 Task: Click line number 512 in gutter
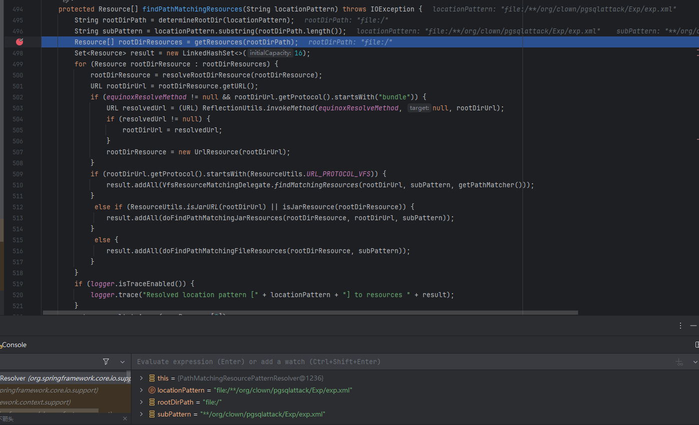[x=17, y=207]
